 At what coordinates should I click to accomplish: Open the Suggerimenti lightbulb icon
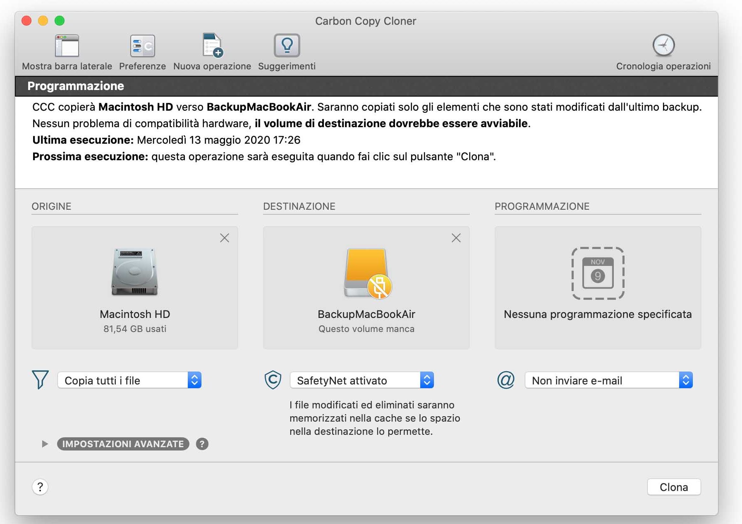tap(287, 45)
